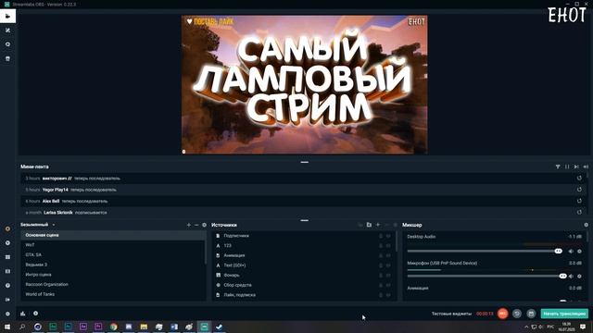This screenshot has height=333, width=593.
Task: Open the store icon in the left sidebar
Action: 7,58
